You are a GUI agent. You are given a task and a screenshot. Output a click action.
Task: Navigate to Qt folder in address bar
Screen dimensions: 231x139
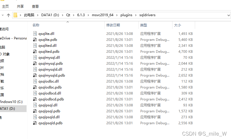(68, 15)
